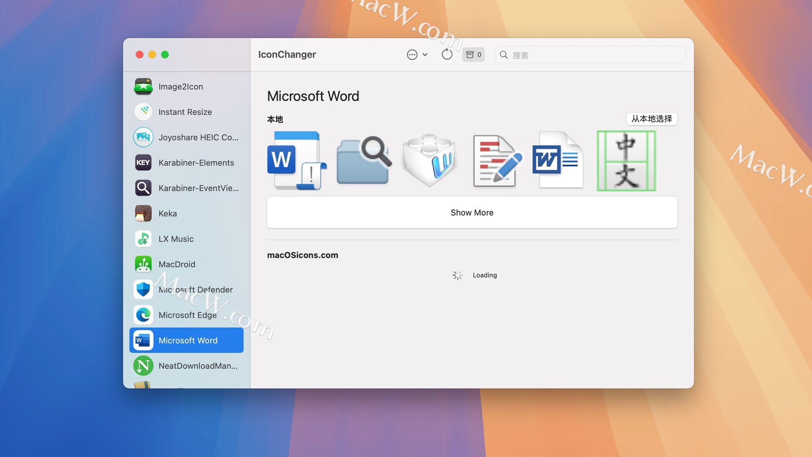This screenshot has width=812, height=457.
Task: Click the macOSicons.com section heading
Action: coord(302,255)
